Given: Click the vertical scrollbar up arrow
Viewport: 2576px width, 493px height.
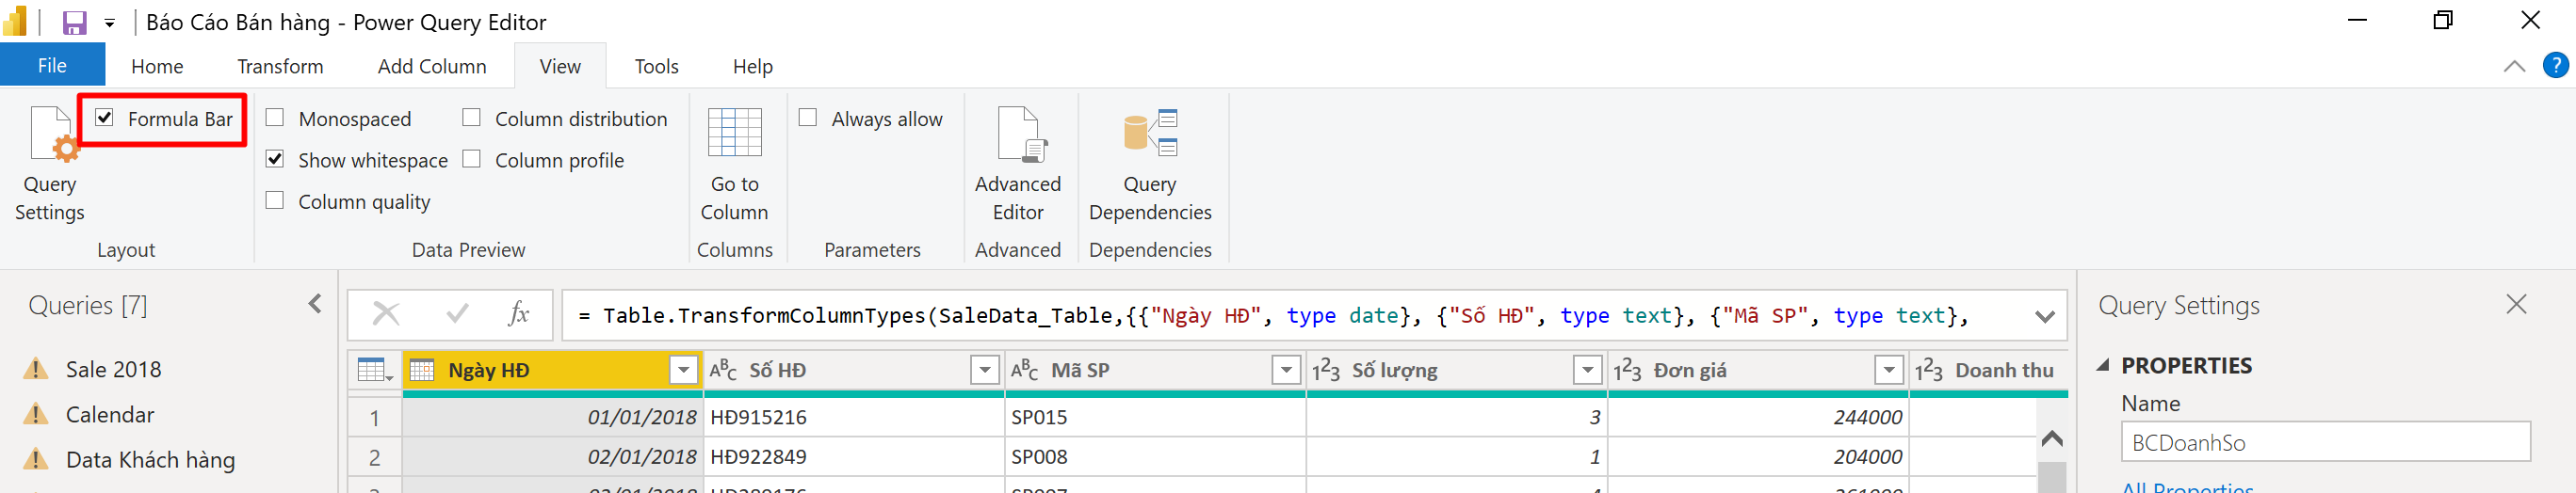Looking at the screenshot, I should coord(2052,438).
